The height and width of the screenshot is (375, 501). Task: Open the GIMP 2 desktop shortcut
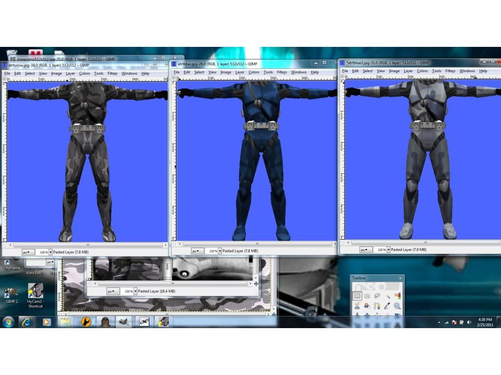coord(12,295)
